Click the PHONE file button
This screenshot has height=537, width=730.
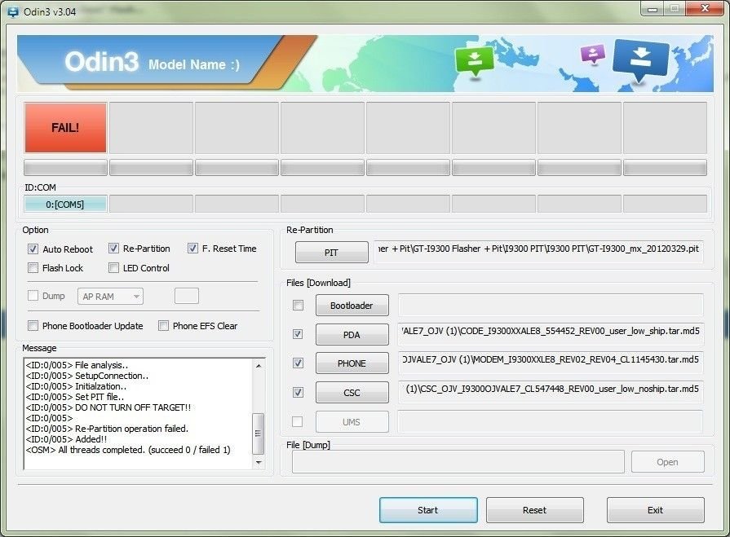(x=352, y=363)
